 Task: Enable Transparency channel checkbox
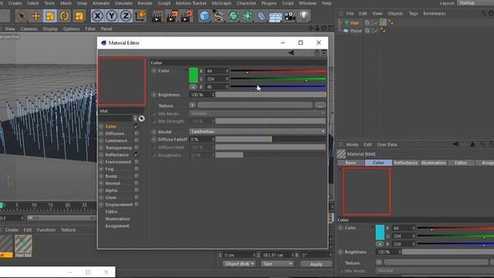pyautogui.click(x=137, y=147)
